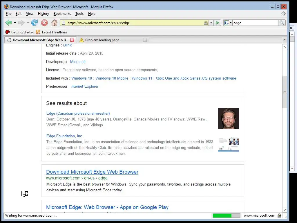Click the background window scroll down arrow
The height and width of the screenshot is (223, 297).
292,168
